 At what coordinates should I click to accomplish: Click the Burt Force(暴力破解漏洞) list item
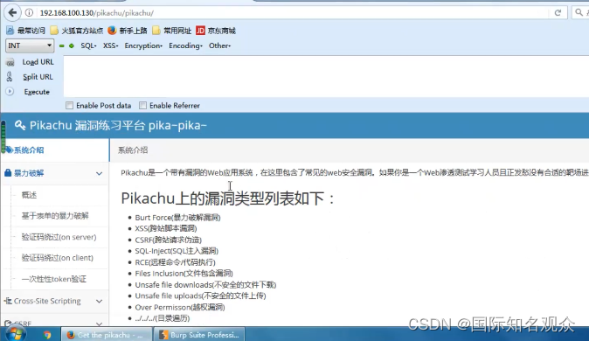[x=177, y=218]
